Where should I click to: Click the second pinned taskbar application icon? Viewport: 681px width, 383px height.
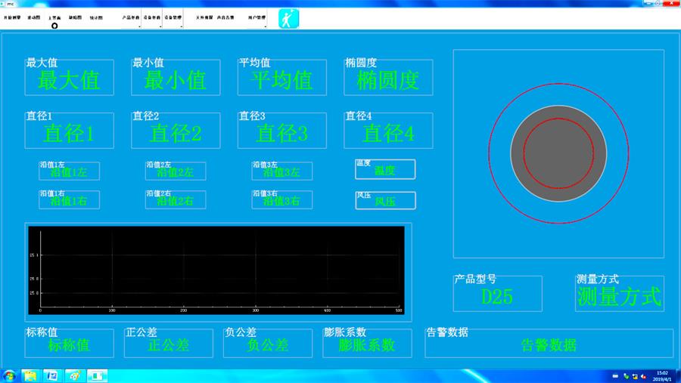tap(52, 375)
